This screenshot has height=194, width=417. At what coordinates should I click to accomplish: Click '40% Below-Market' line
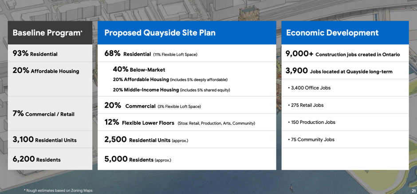pos(139,70)
